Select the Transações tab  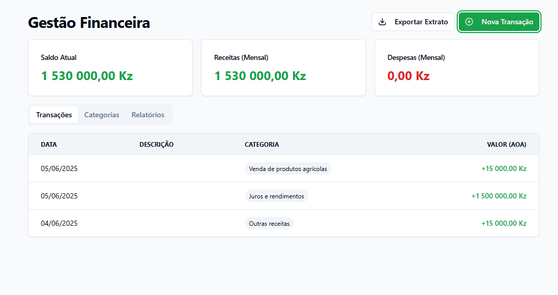point(54,115)
